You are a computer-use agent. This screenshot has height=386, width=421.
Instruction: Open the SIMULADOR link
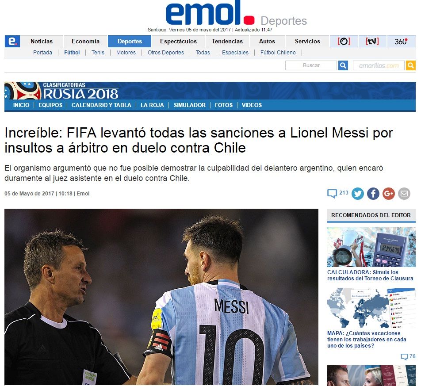point(189,105)
